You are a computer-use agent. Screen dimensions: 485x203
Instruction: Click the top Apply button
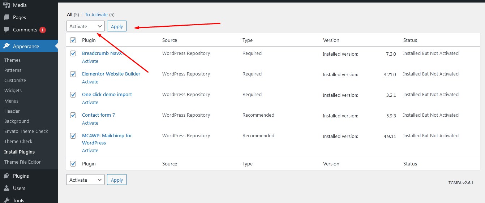pyautogui.click(x=117, y=26)
